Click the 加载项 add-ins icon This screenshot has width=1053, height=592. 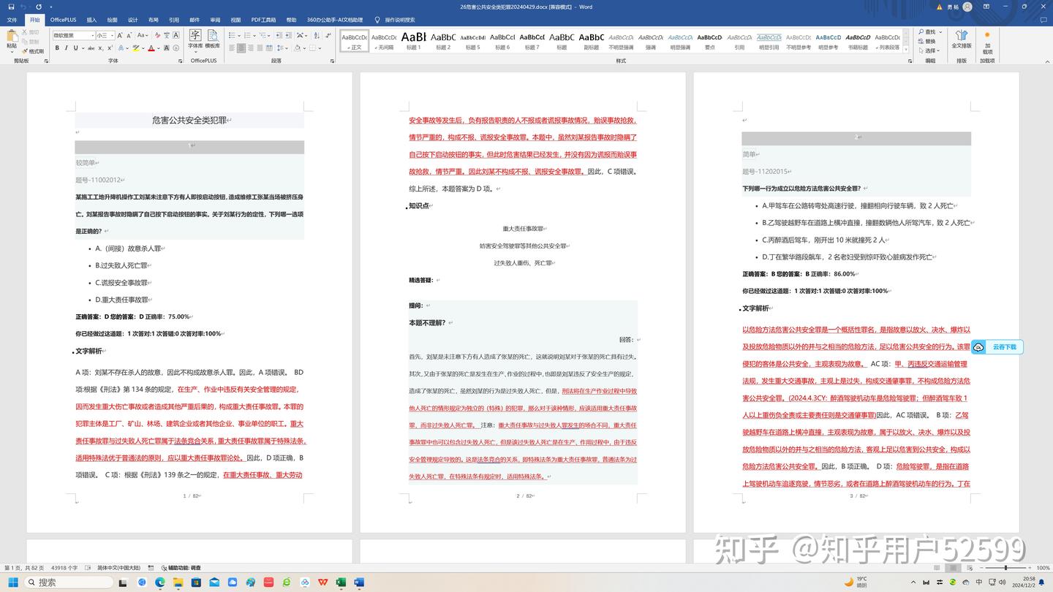point(987,42)
